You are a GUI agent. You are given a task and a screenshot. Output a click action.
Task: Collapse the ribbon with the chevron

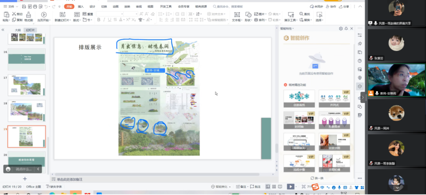point(360,7)
